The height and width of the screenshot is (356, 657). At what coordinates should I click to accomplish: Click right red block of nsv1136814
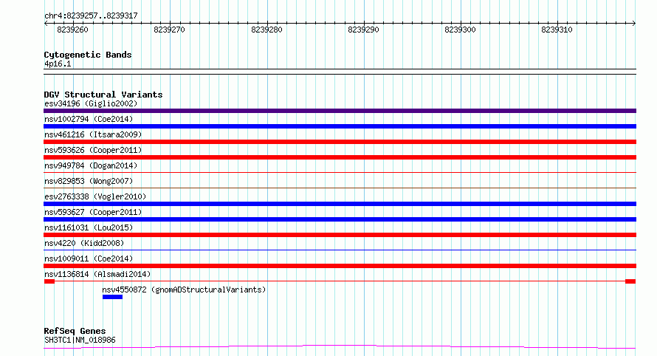click(630, 281)
